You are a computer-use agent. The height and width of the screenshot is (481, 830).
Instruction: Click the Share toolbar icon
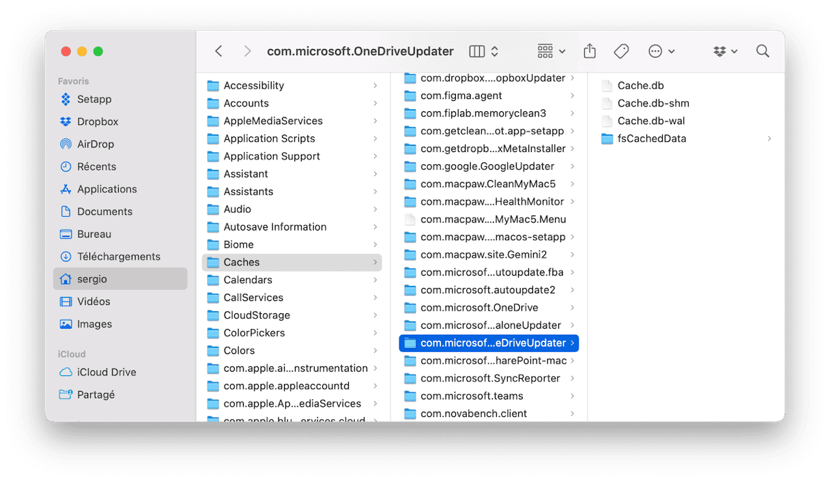590,51
